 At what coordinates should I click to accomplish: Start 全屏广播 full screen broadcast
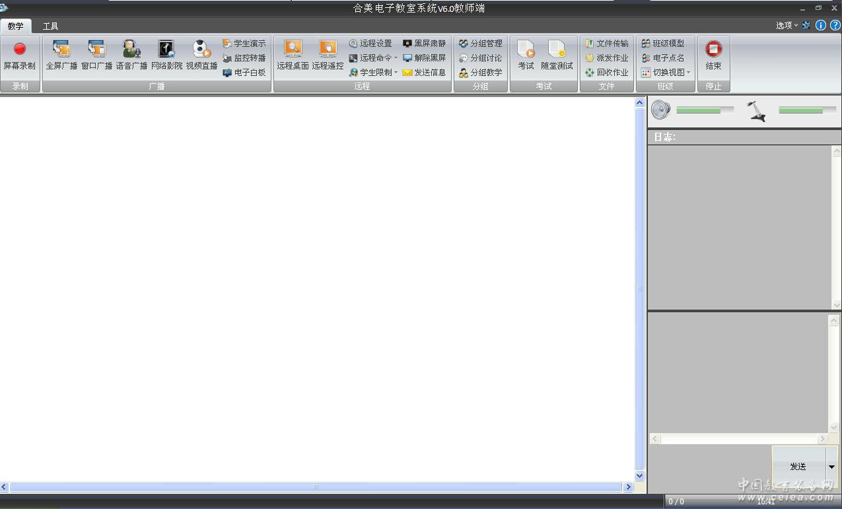click(61, 50)
